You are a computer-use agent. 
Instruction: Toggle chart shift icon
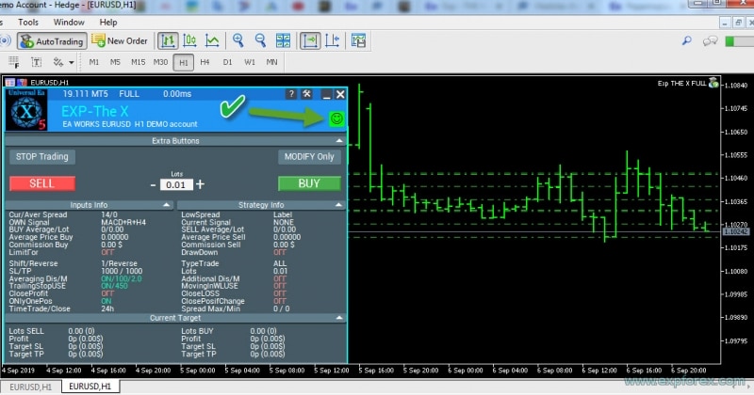pyautogui.click(x=332, y=41)
